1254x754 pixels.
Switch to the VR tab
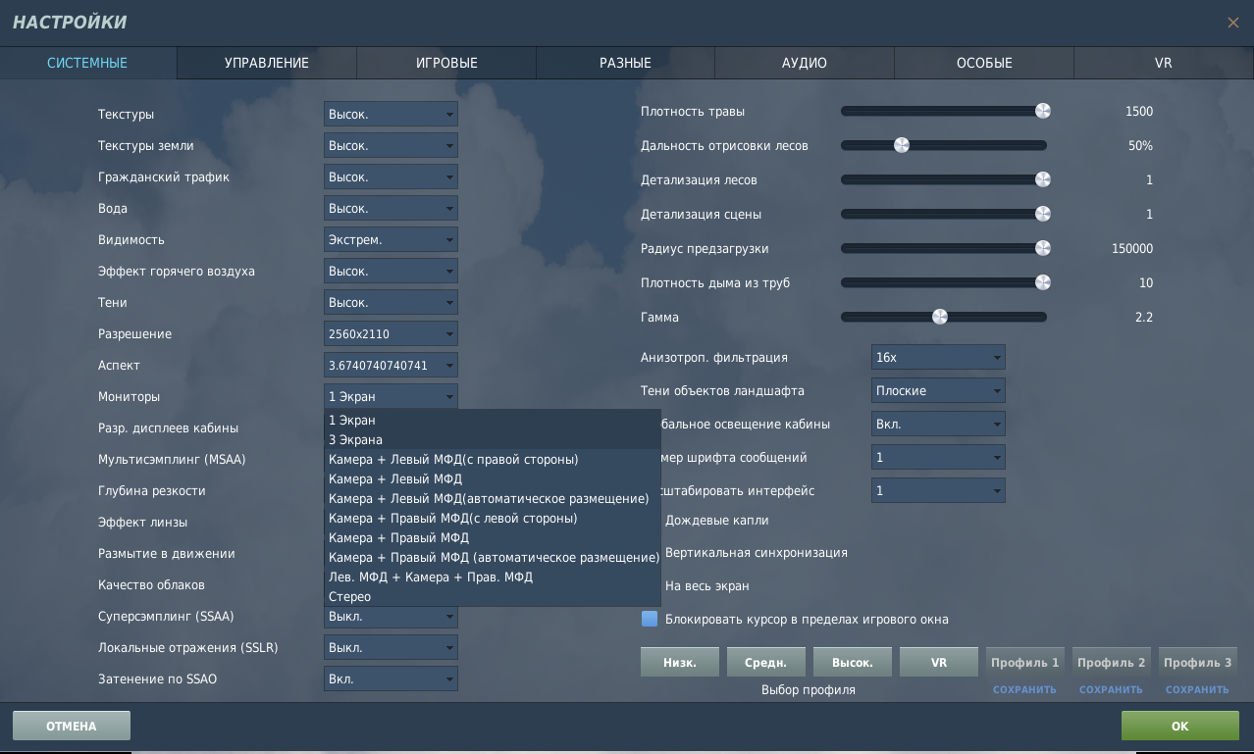tap(1164, 63)
